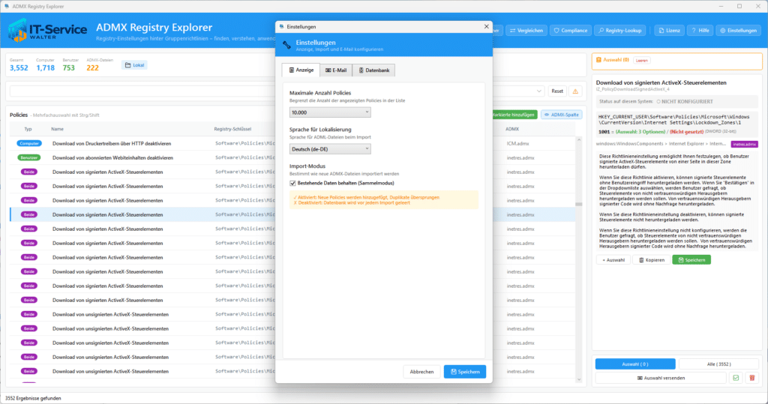Screen dimensions: 768x404
Task: Click the blue Computer type badge
Action: point(29,143)
